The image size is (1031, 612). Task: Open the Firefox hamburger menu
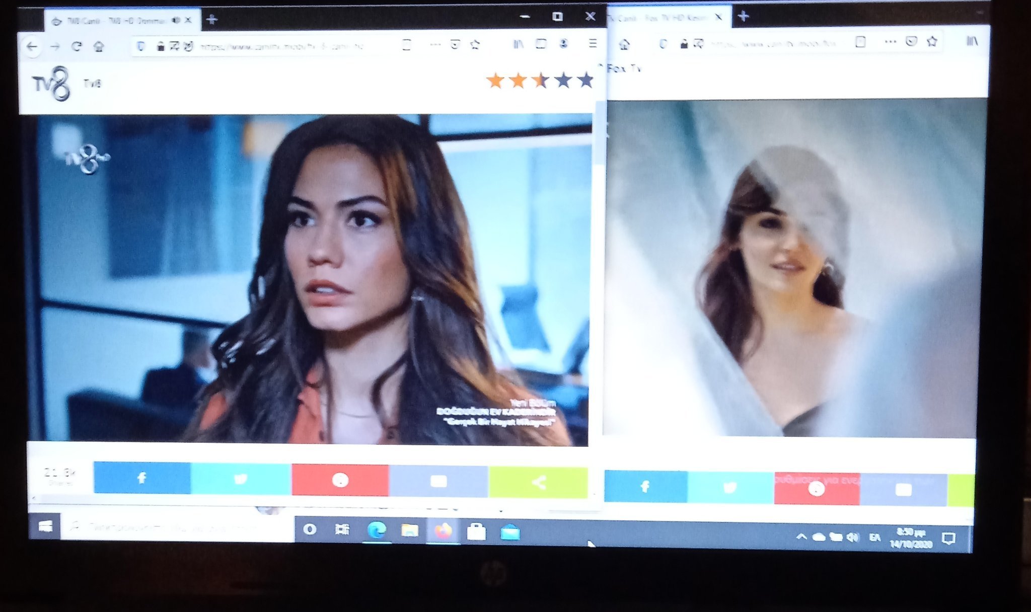pyautogui.click(x=593, y=44)
